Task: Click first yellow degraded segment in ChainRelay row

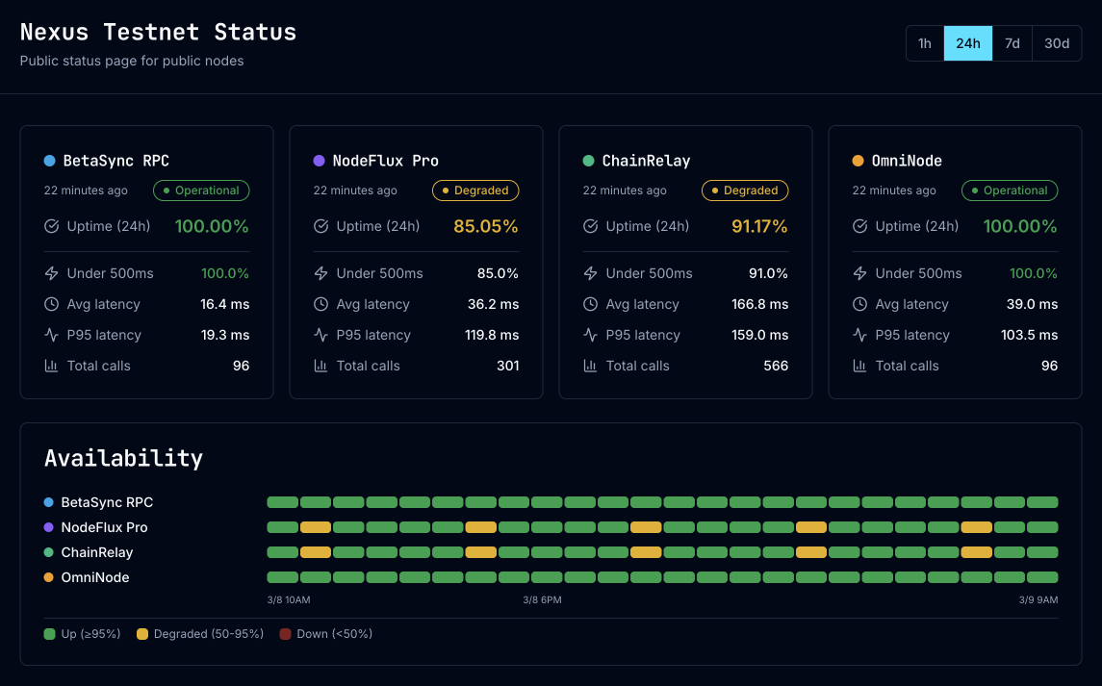Action: [x=316, y=552]
